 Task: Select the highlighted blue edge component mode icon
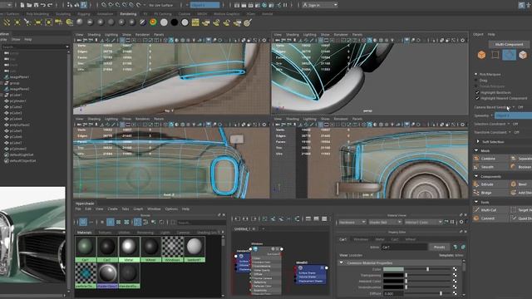click(509, 55)
